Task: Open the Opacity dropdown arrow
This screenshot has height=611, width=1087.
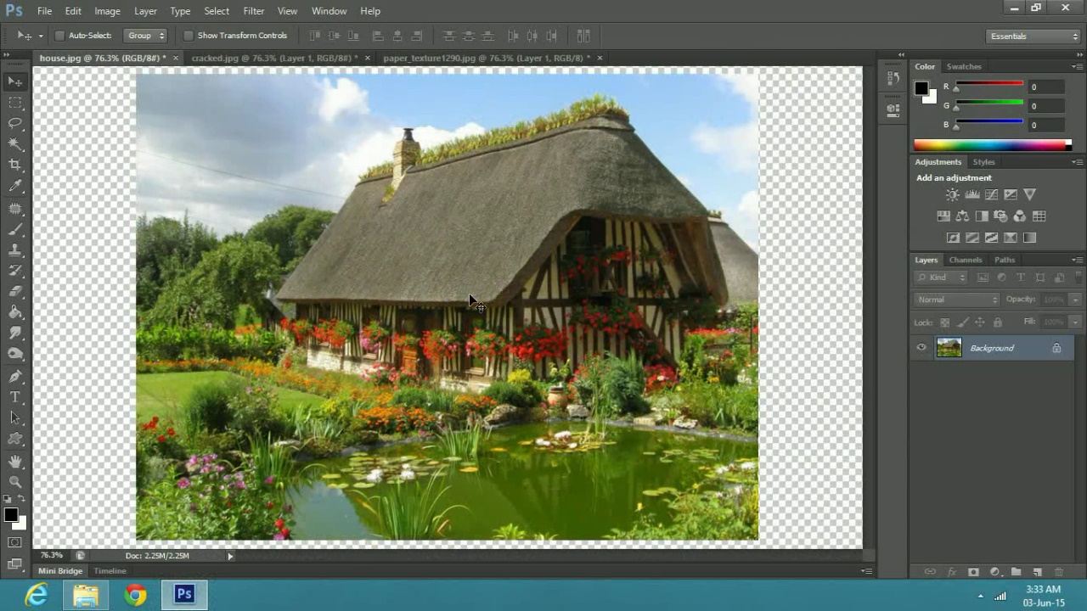Action: [x=1075, y=300]
